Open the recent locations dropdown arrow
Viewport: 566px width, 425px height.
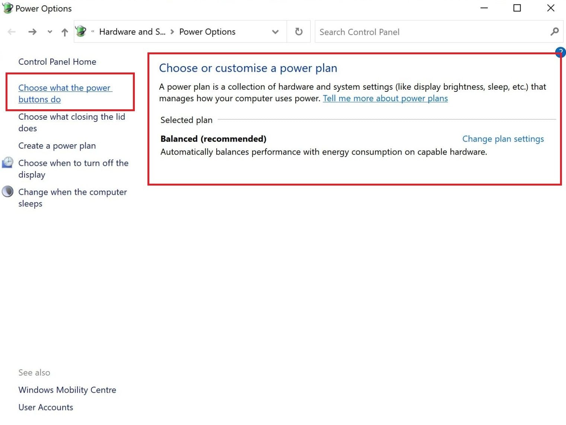tap(50, 32)
